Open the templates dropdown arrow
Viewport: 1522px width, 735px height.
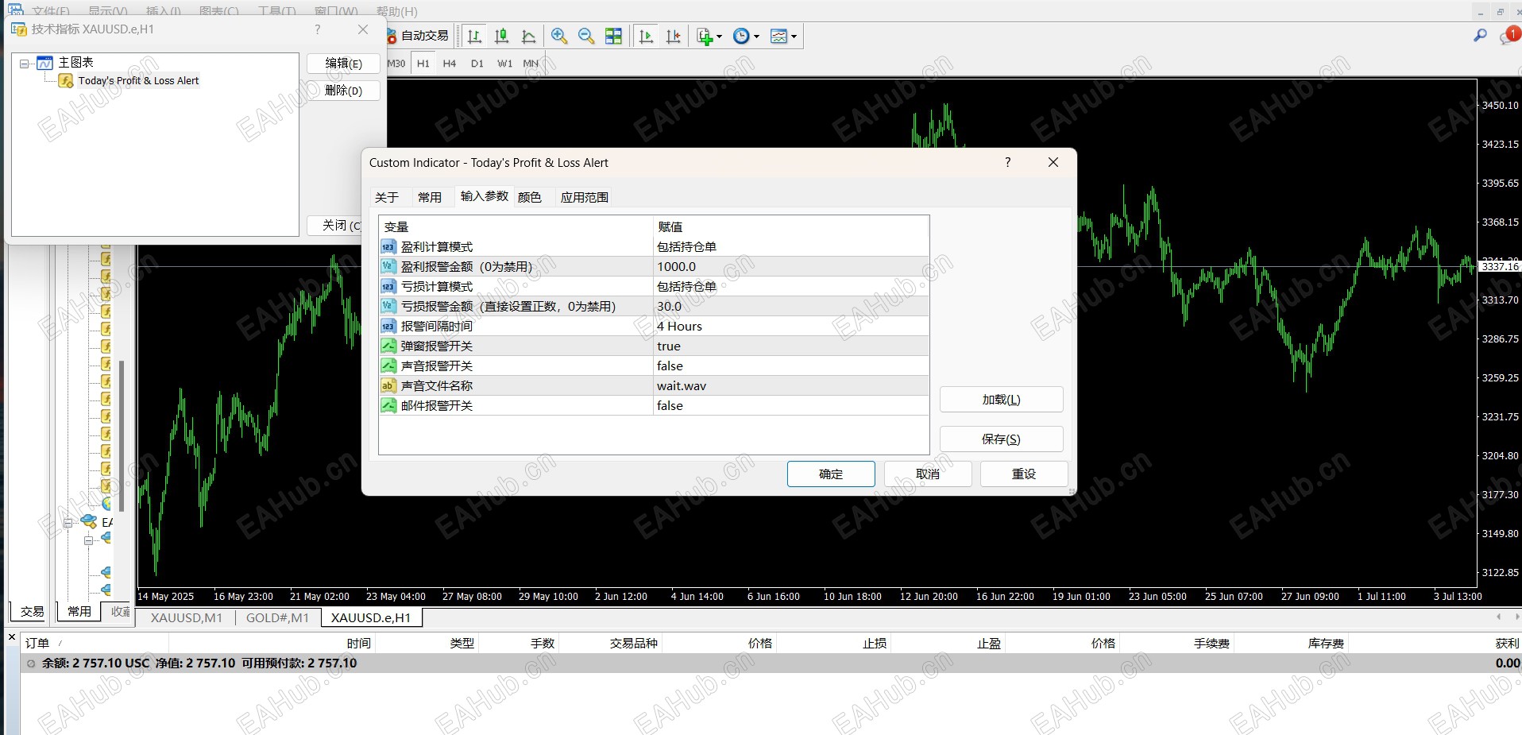794,37
